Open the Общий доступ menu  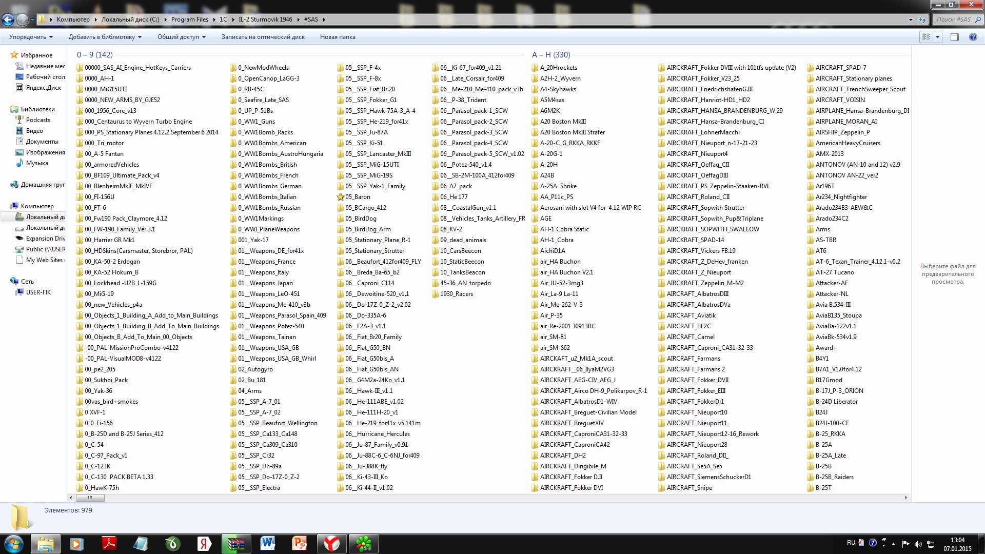click(181, 37)
